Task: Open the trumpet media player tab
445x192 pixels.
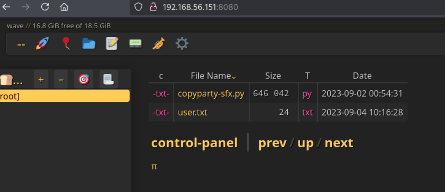Action: 159,44
